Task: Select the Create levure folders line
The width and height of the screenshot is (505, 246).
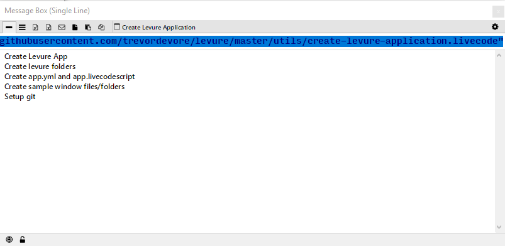Action: pyautogui.click(x=40, y=67)
